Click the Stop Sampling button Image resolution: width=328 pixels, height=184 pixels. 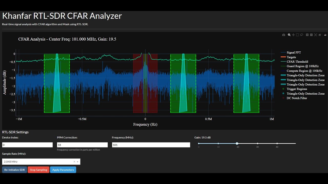tap(38, 170)
